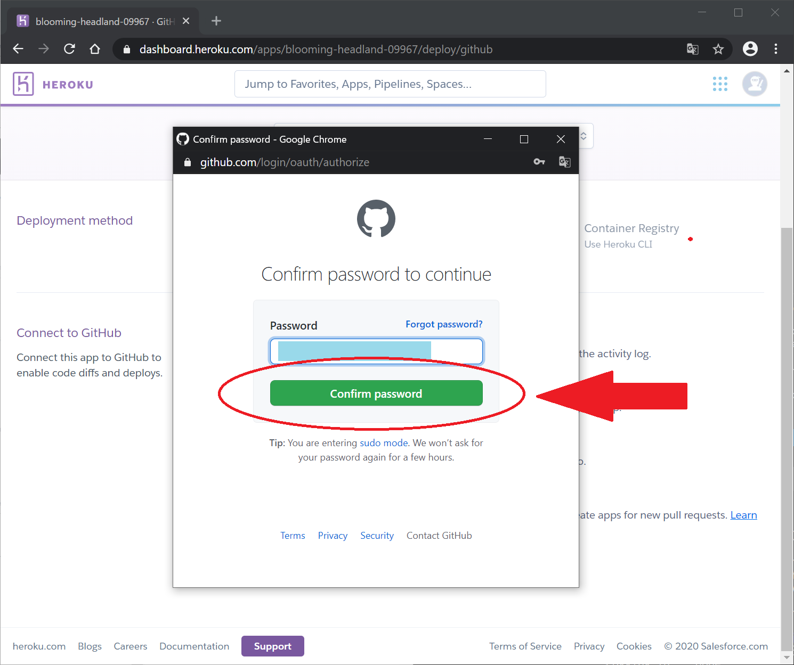The height and width of the screenshot is (665, 794).
Task: Go to the browser home page icon
Action: (x=95, y=49)
